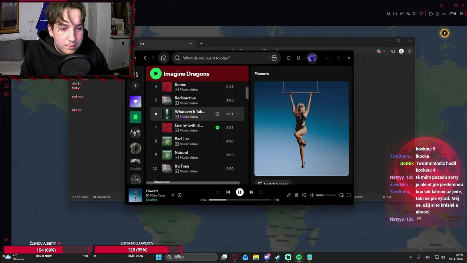This screenshot has height=263, width=467.
Task: Open Spotify What's New notifications bell
Action: tap(289, 58)
